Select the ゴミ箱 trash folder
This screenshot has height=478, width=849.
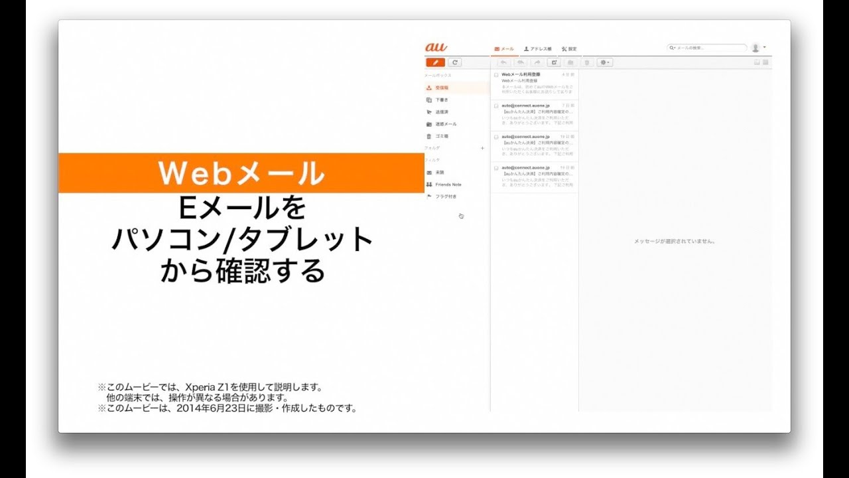[x=457, y=136]
